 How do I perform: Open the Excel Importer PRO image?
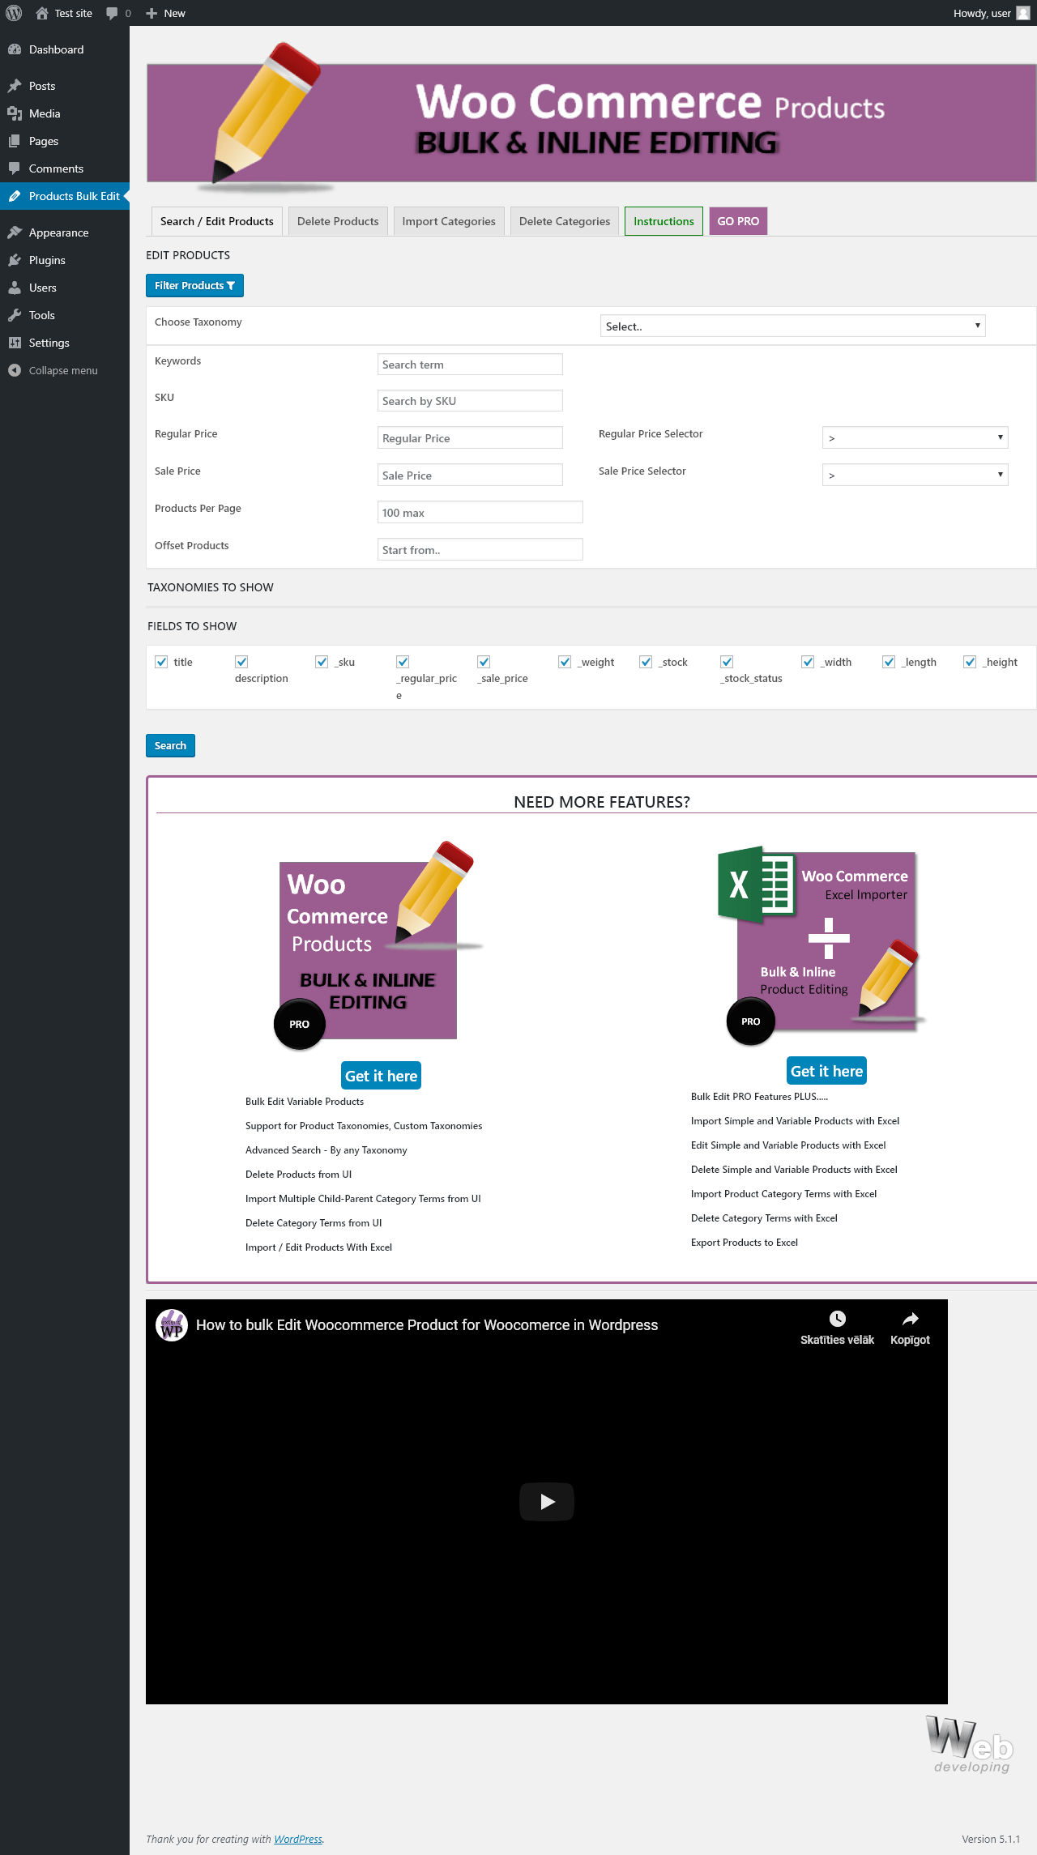point(821,945)
